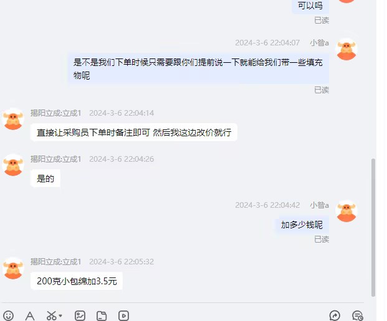Click 小管a name at 22:04:07
This screenshot has height=321, width=387.
click(319, 43)
